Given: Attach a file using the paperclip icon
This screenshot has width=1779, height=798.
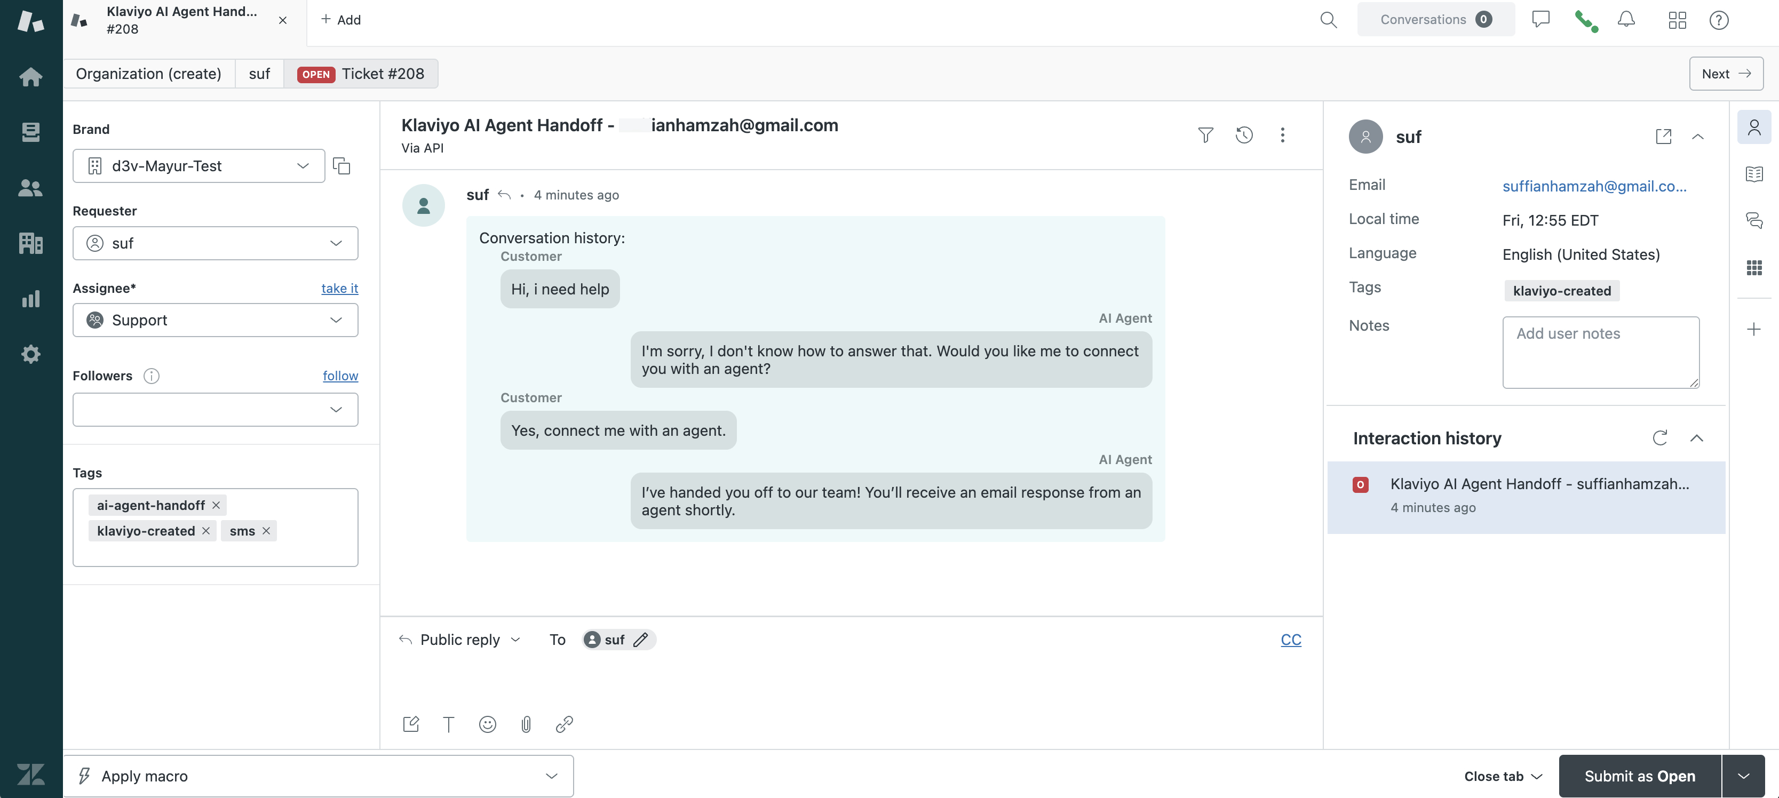Looking at the screenshot, I should click(526, 724).
